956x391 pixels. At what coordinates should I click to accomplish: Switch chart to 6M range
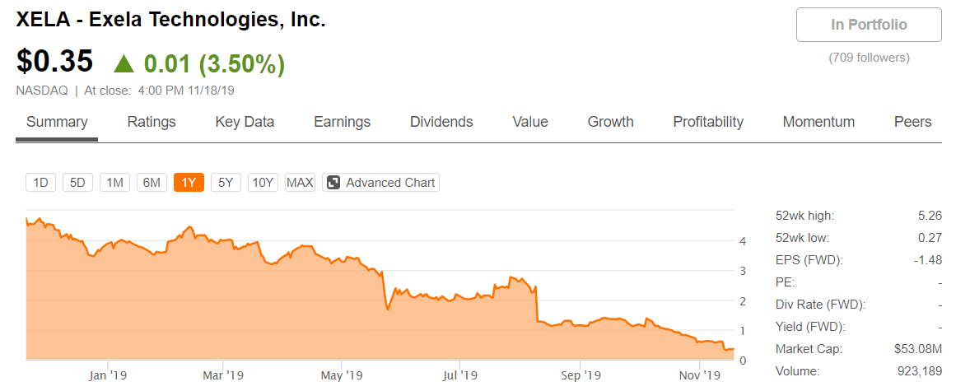click(152, 183)
